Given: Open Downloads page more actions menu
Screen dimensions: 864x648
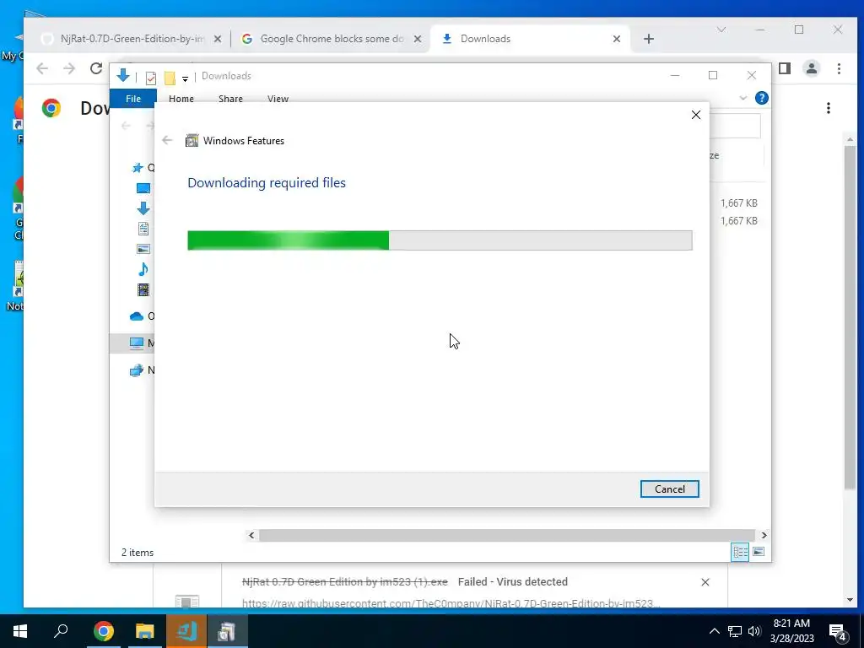Looking at the screenshot, I should pyautogui.click(x=829, y=108).
